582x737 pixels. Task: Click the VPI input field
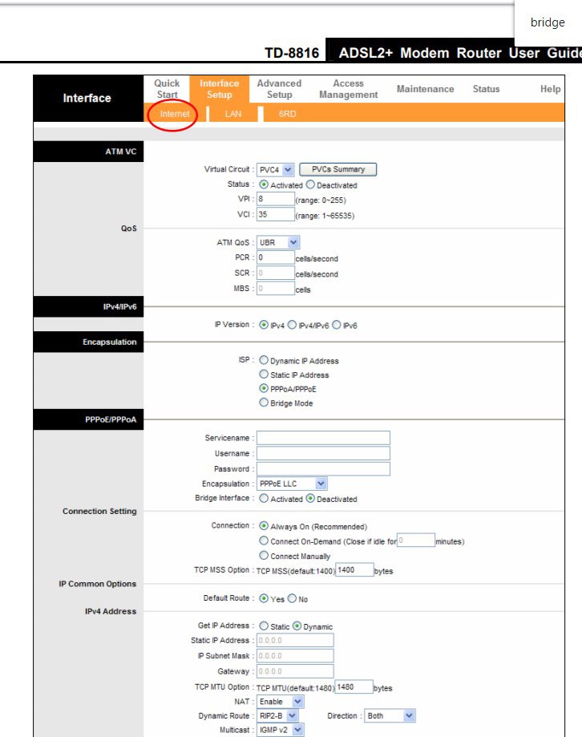click(x=275, y=199)
